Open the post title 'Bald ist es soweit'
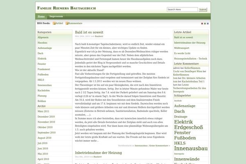The image size is (246, 164). pyautogui.click(x=89, y=32)
